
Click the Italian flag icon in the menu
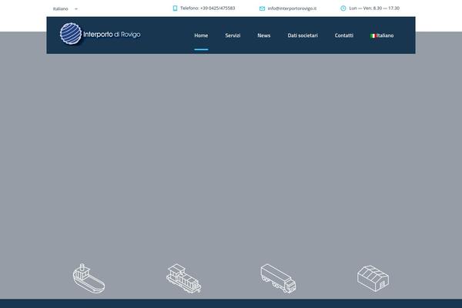pyautogui.click(x=373, y=35)
